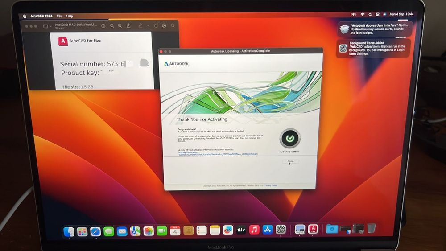Open the Wi-Fi menu bar icon
This screenshot has width=446, height=251.
pyautogui.click(x=362, y=14)
